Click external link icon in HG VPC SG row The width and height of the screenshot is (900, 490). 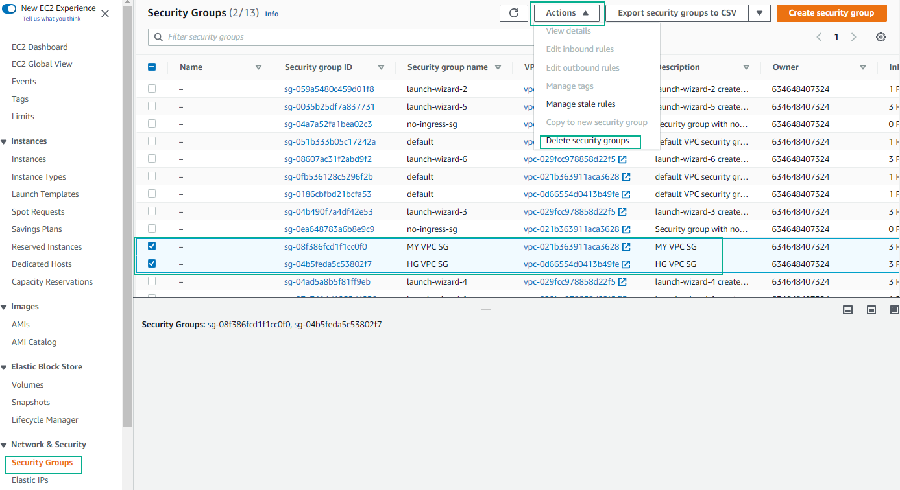pos(626,264)
